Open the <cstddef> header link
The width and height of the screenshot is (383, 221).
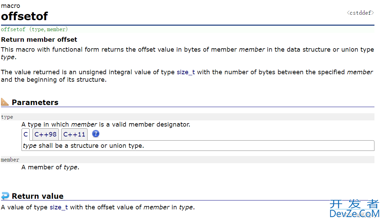coord(360,13)
